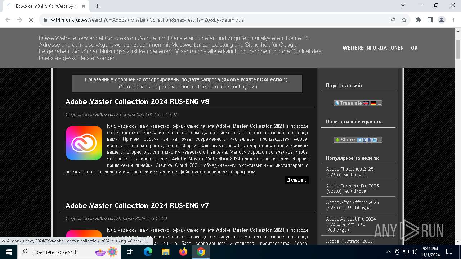This screenshot has width=461, height=259.
Task: Launch Firefox from taskbar
Action: (x=183, y=252)
